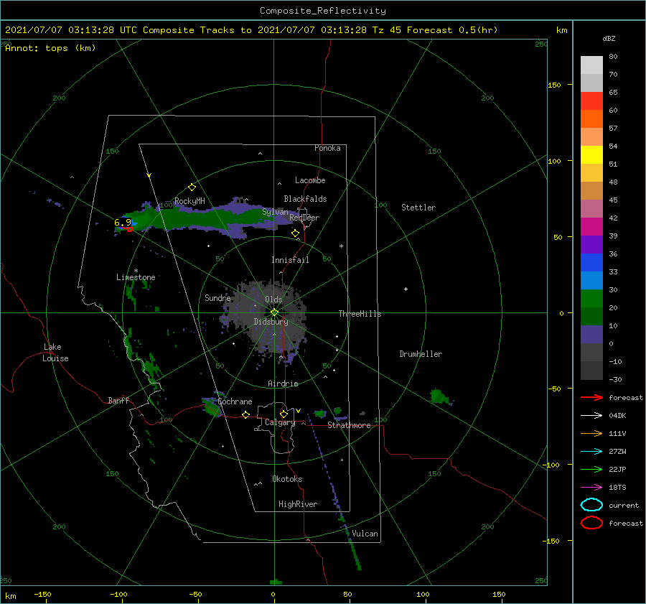Select the red 60-65 dBZ color swatch
Image resolution: width=646 pixels, height=604 pixels.
591,101
